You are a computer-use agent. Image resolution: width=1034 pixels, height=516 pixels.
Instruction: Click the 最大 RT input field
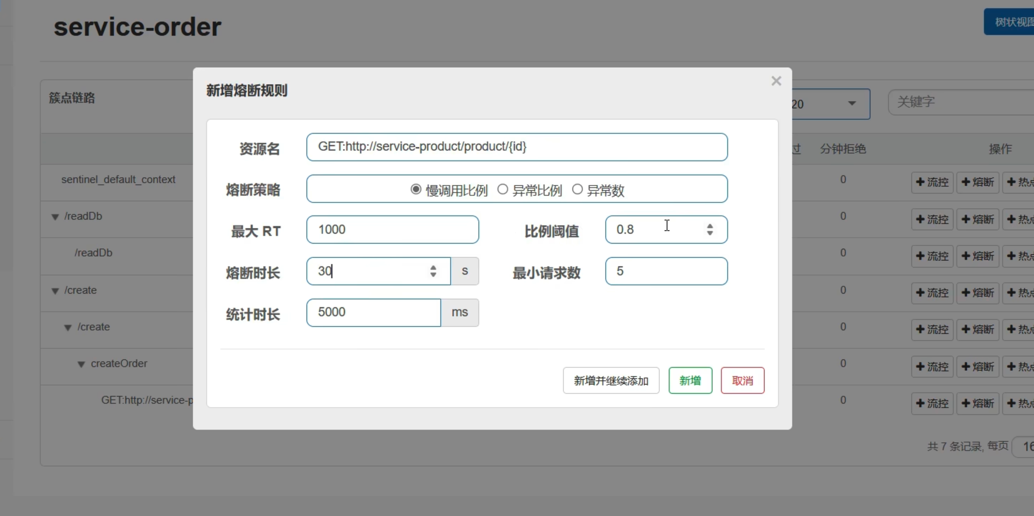click(392, 230)
